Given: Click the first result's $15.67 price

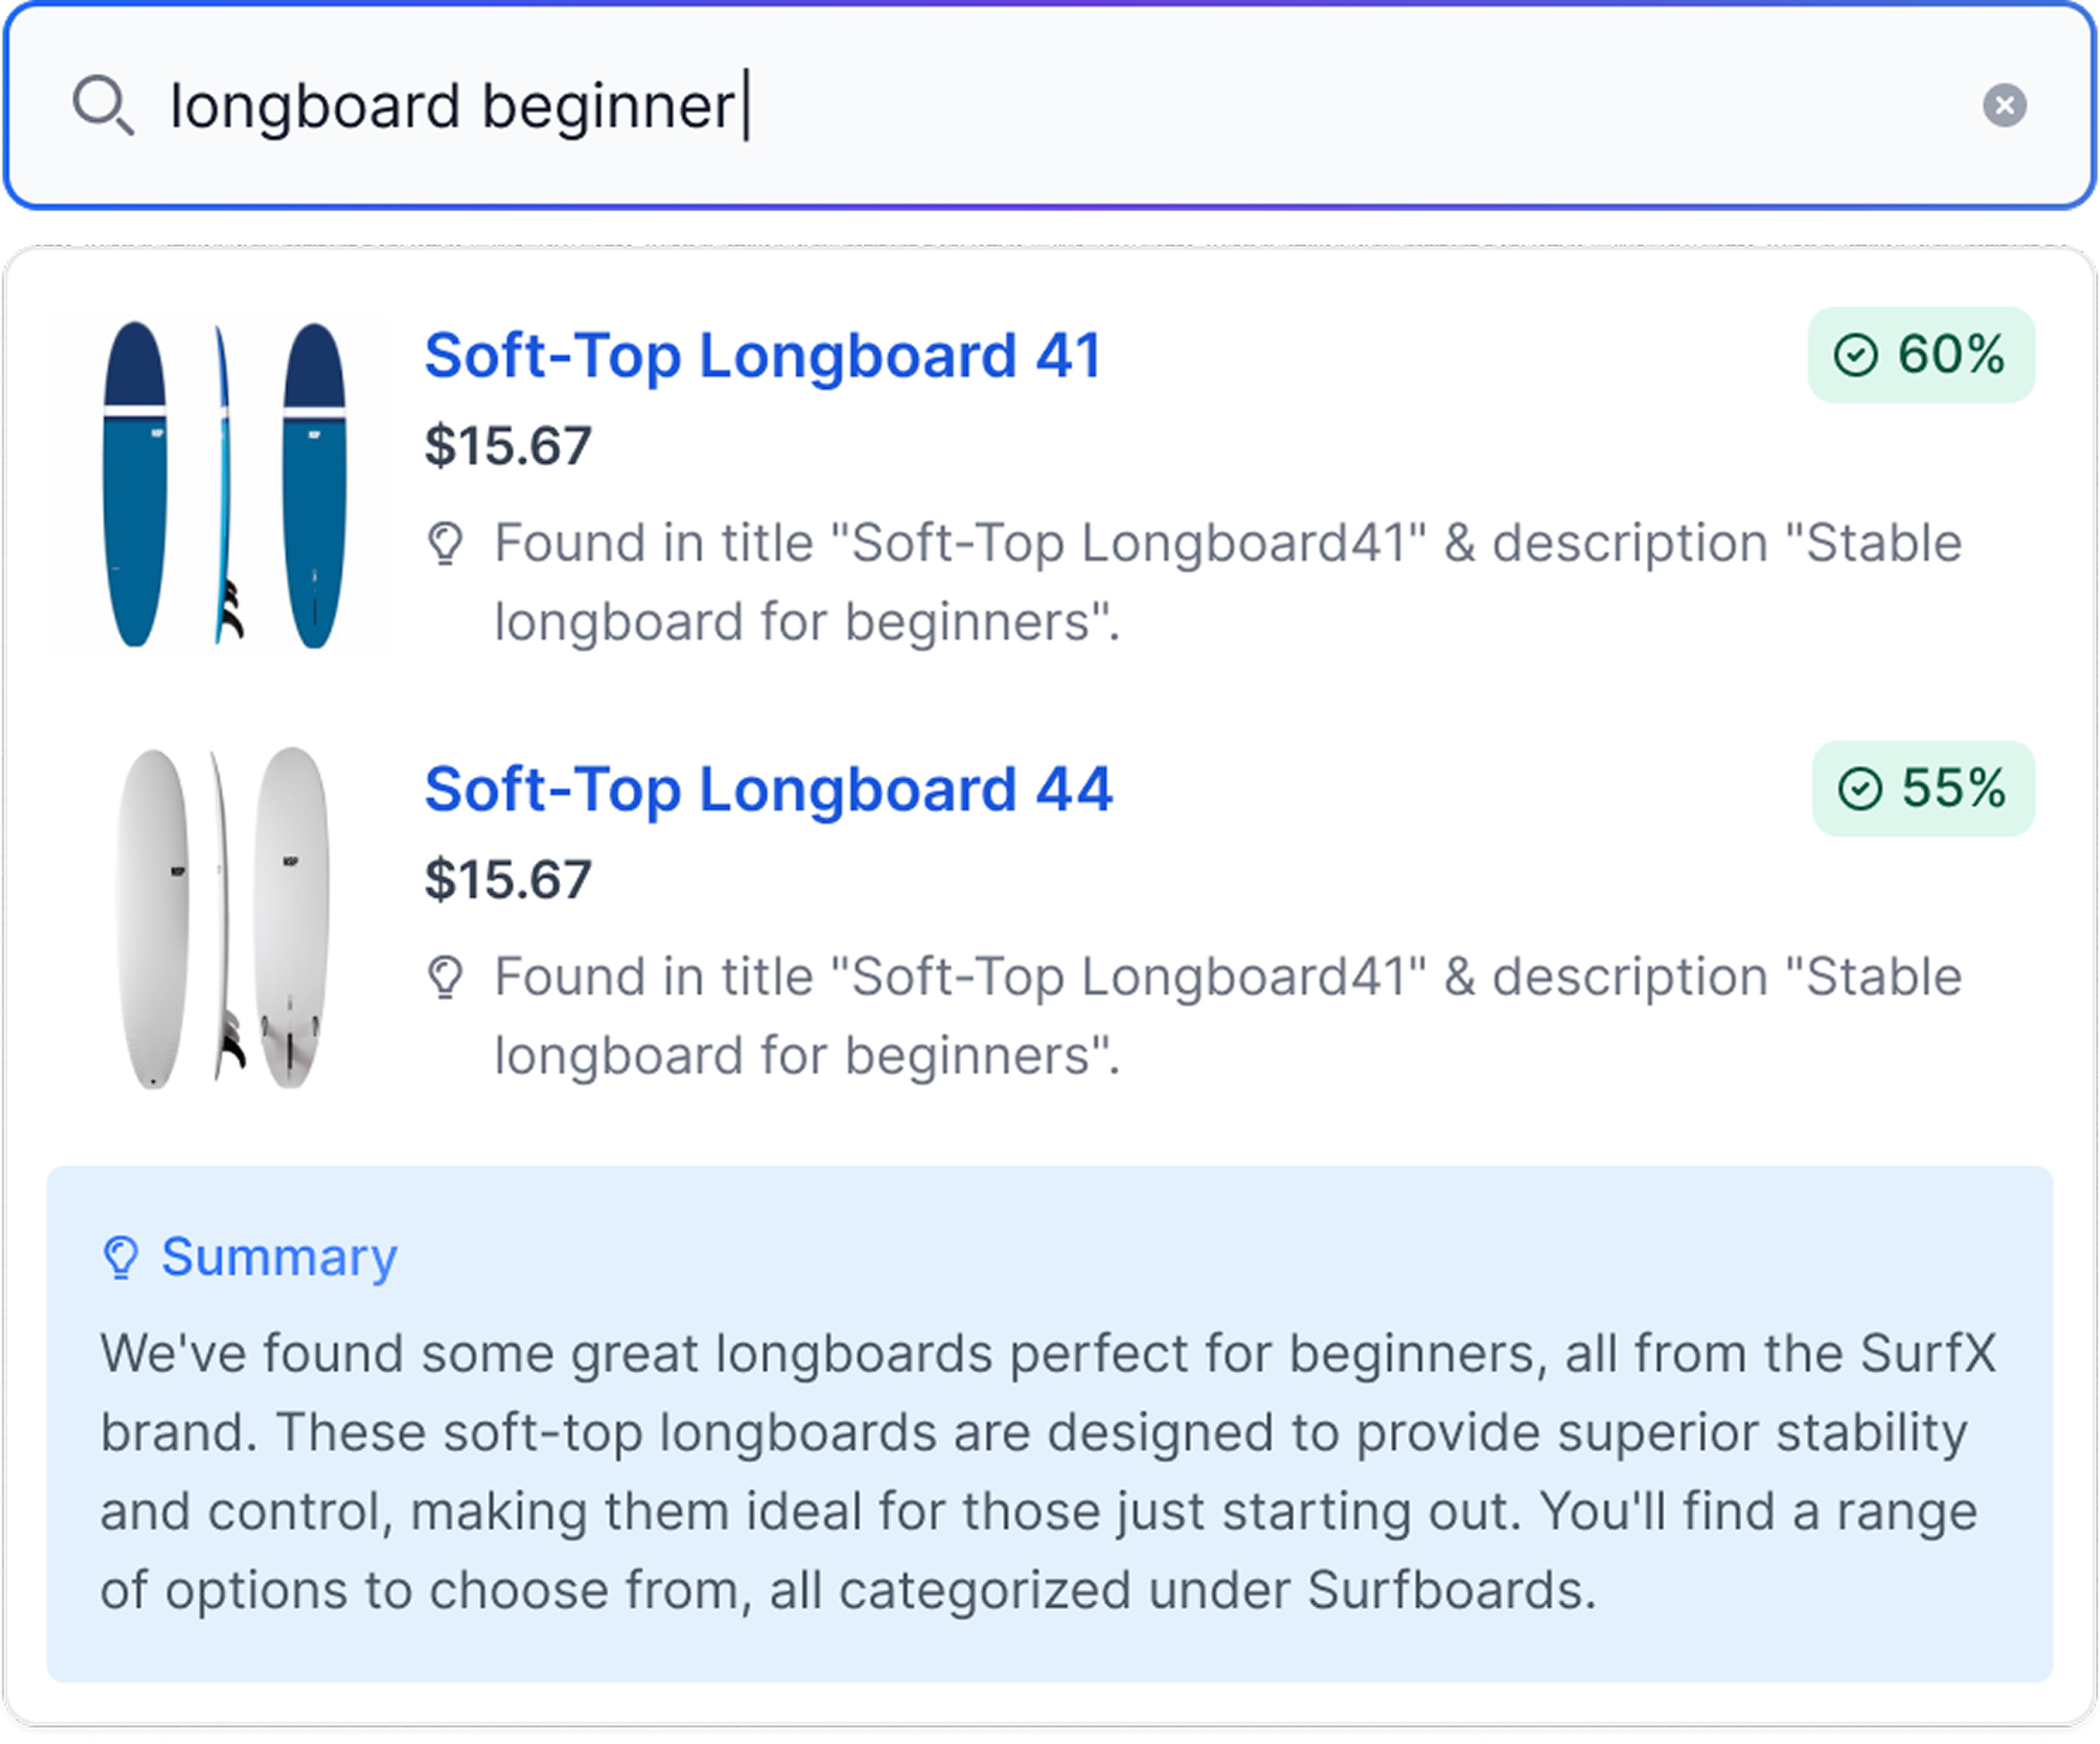Looking at the screenshot, I should click(x=508, y=446).
